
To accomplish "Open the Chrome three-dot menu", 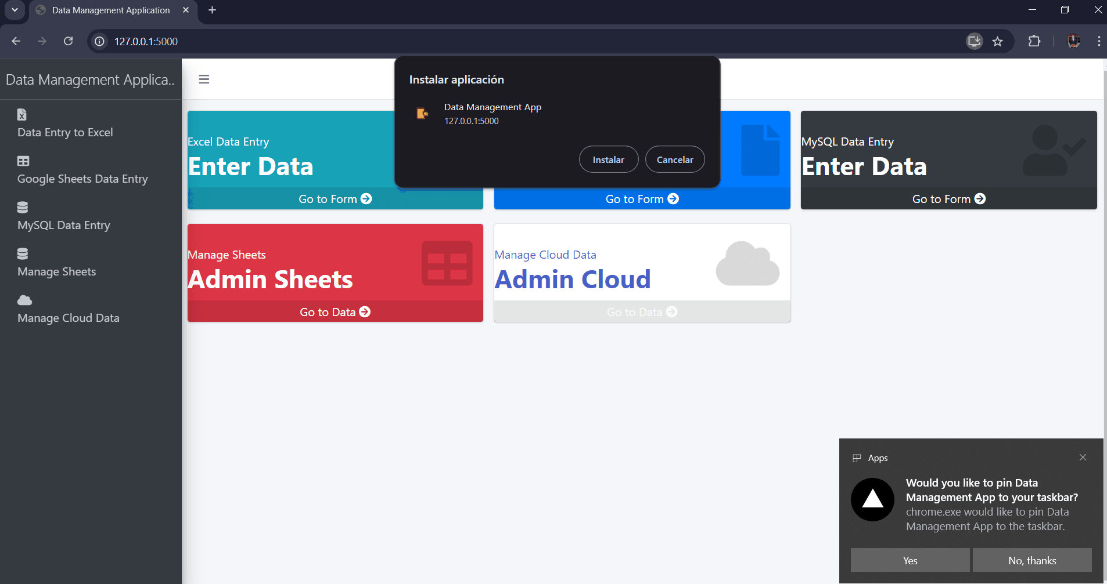I will click(1099, 41).
